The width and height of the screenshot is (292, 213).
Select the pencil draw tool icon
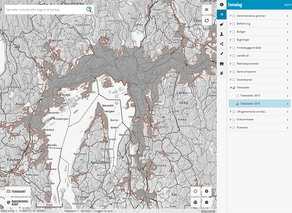222,53
